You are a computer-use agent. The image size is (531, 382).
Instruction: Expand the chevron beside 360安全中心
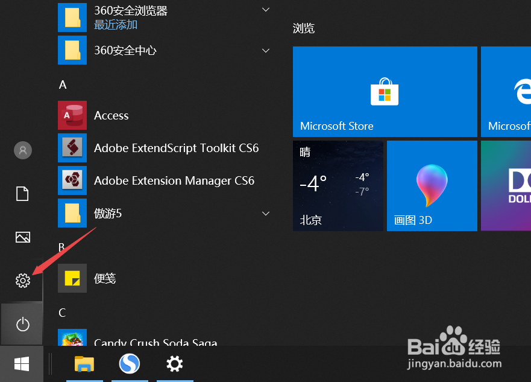click(266, 51)
